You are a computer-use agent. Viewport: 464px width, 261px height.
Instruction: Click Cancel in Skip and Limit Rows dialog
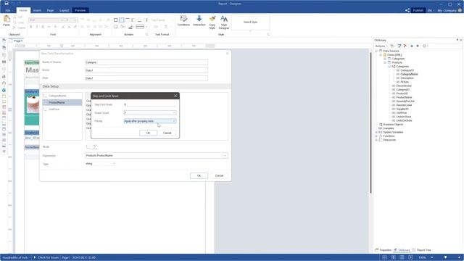167,133
